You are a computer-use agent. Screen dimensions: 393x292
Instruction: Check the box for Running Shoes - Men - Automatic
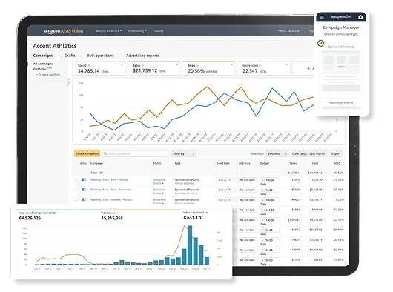pos(76,190)
